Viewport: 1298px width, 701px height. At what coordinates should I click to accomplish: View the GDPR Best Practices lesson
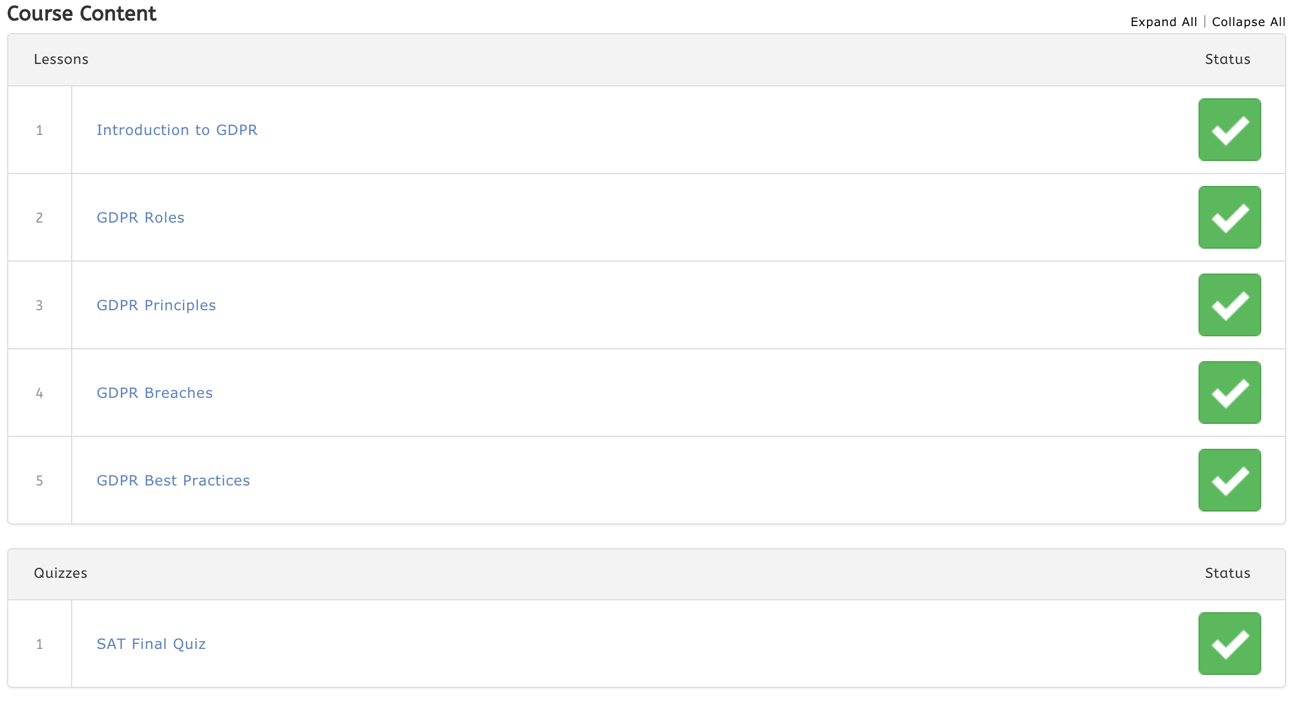173,480
